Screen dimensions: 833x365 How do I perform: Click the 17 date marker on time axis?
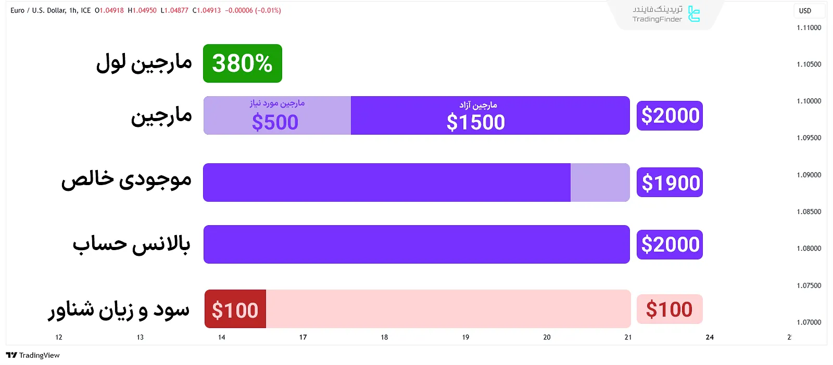click(303, 337)
